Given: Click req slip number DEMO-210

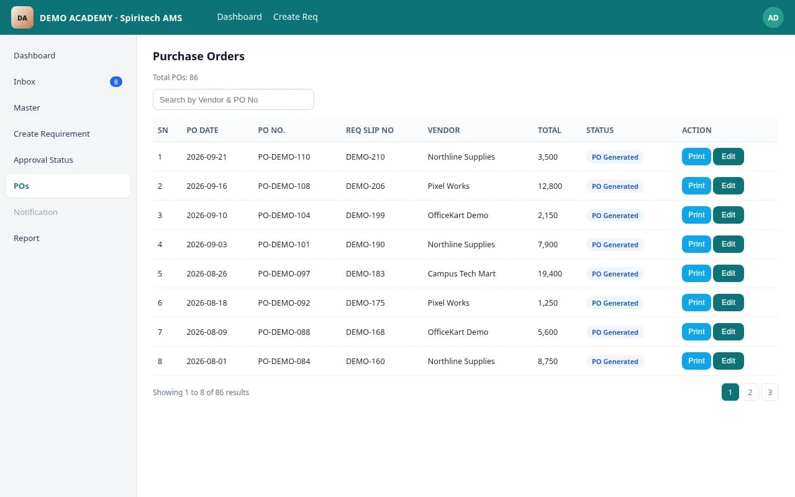Looking at the screenshot, I should pyautogui.click(x=365, y=157).
